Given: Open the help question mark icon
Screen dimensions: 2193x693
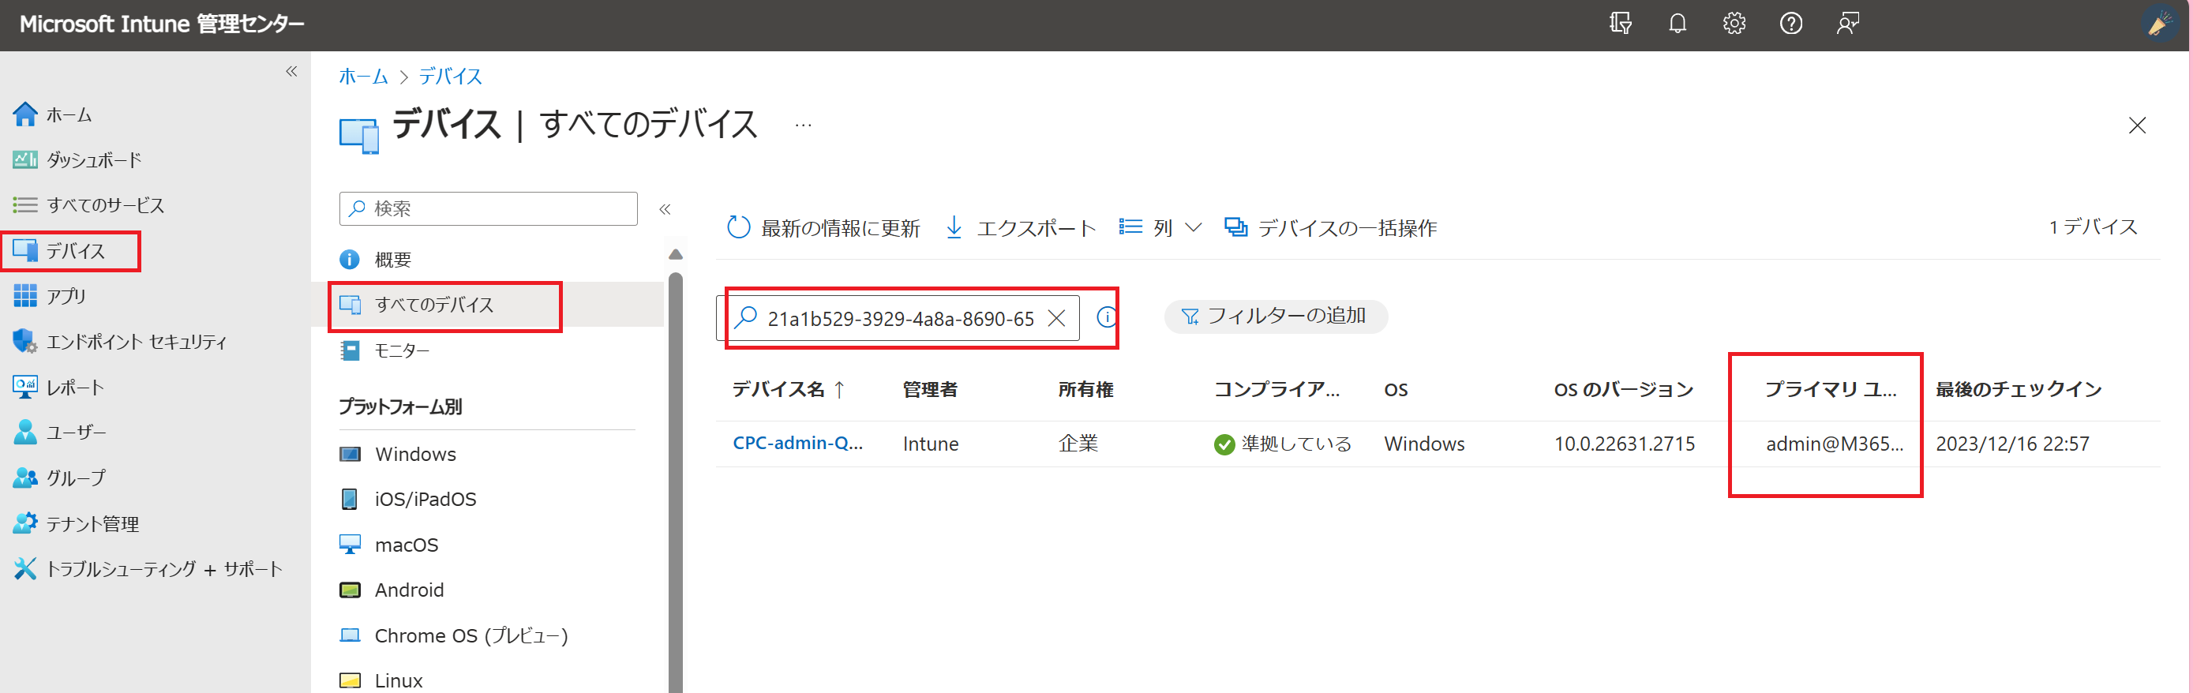Looking at the screenshot, I should 1791,24.
